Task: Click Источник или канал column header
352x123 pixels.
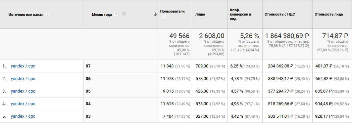Action: (x=26, y=14)
